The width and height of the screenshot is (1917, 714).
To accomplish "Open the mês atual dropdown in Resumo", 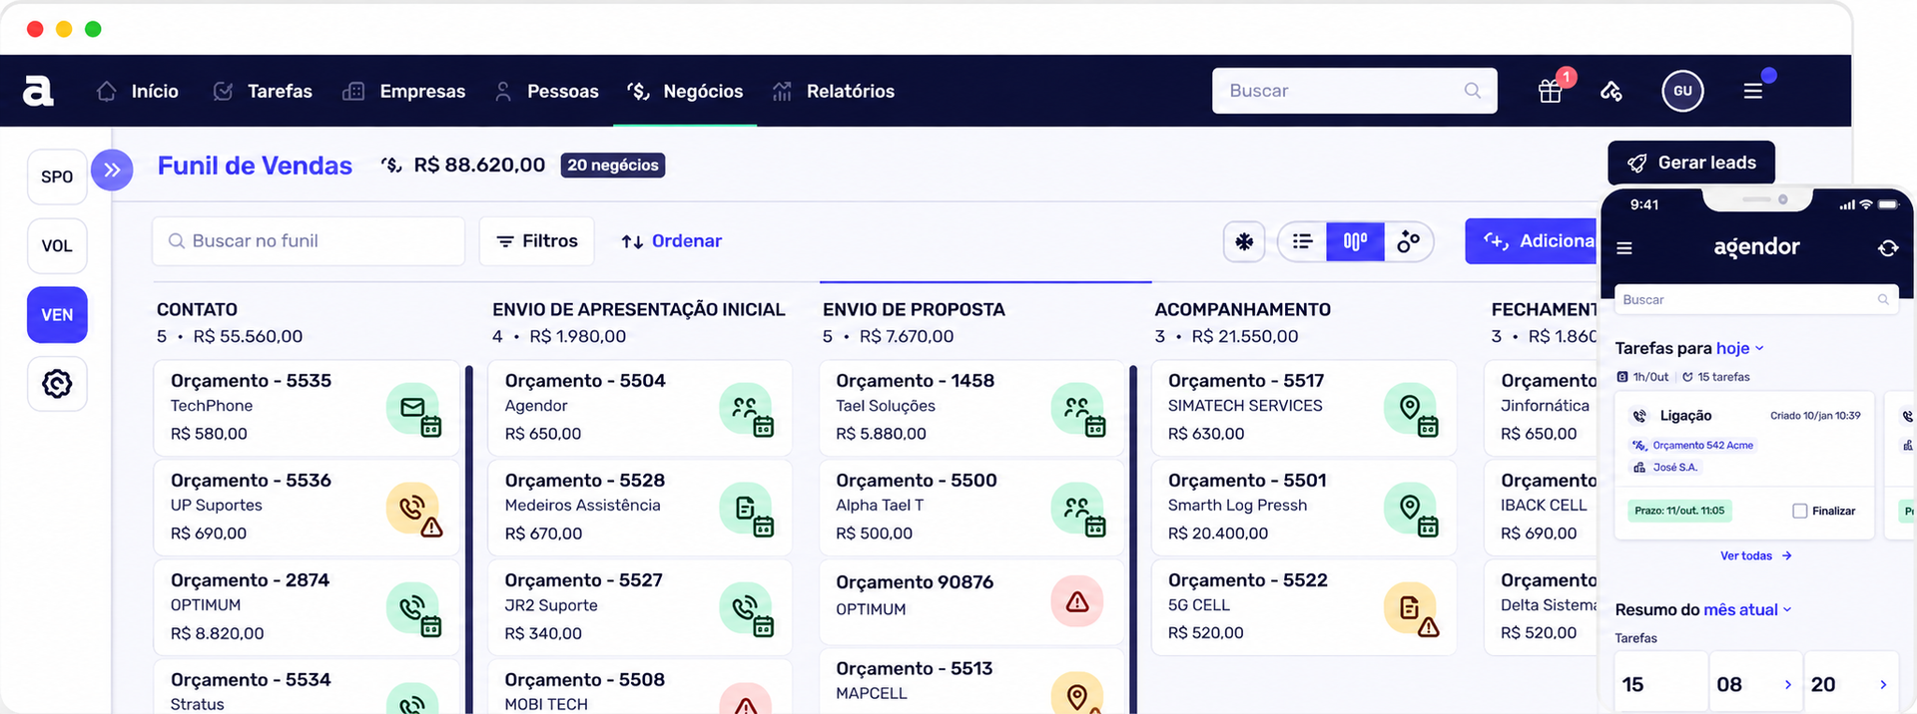I will pyautogui.click(x=1747, y=609).
